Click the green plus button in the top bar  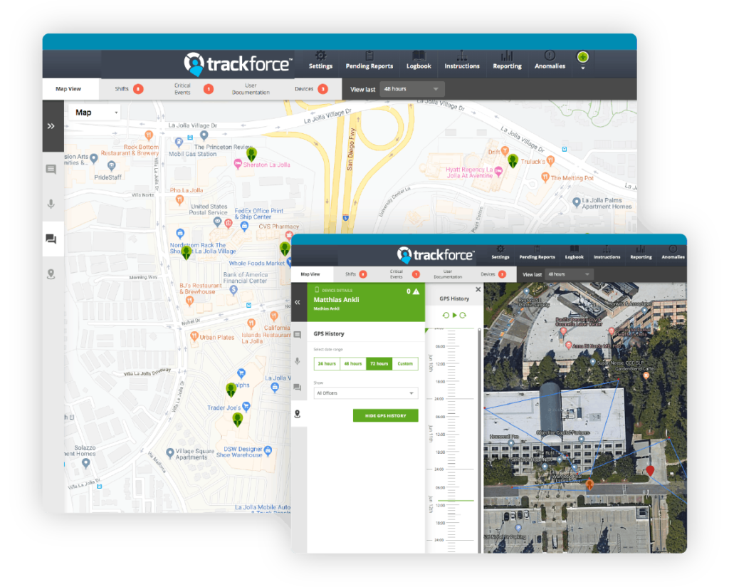(x=582, y=55)
